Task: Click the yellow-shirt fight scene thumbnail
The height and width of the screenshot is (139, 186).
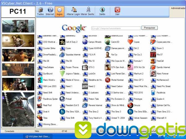Action: click(18, 55)
